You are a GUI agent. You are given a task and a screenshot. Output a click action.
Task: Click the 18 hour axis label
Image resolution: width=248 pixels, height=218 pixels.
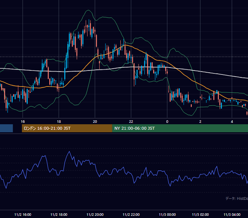tap(59, 122)
